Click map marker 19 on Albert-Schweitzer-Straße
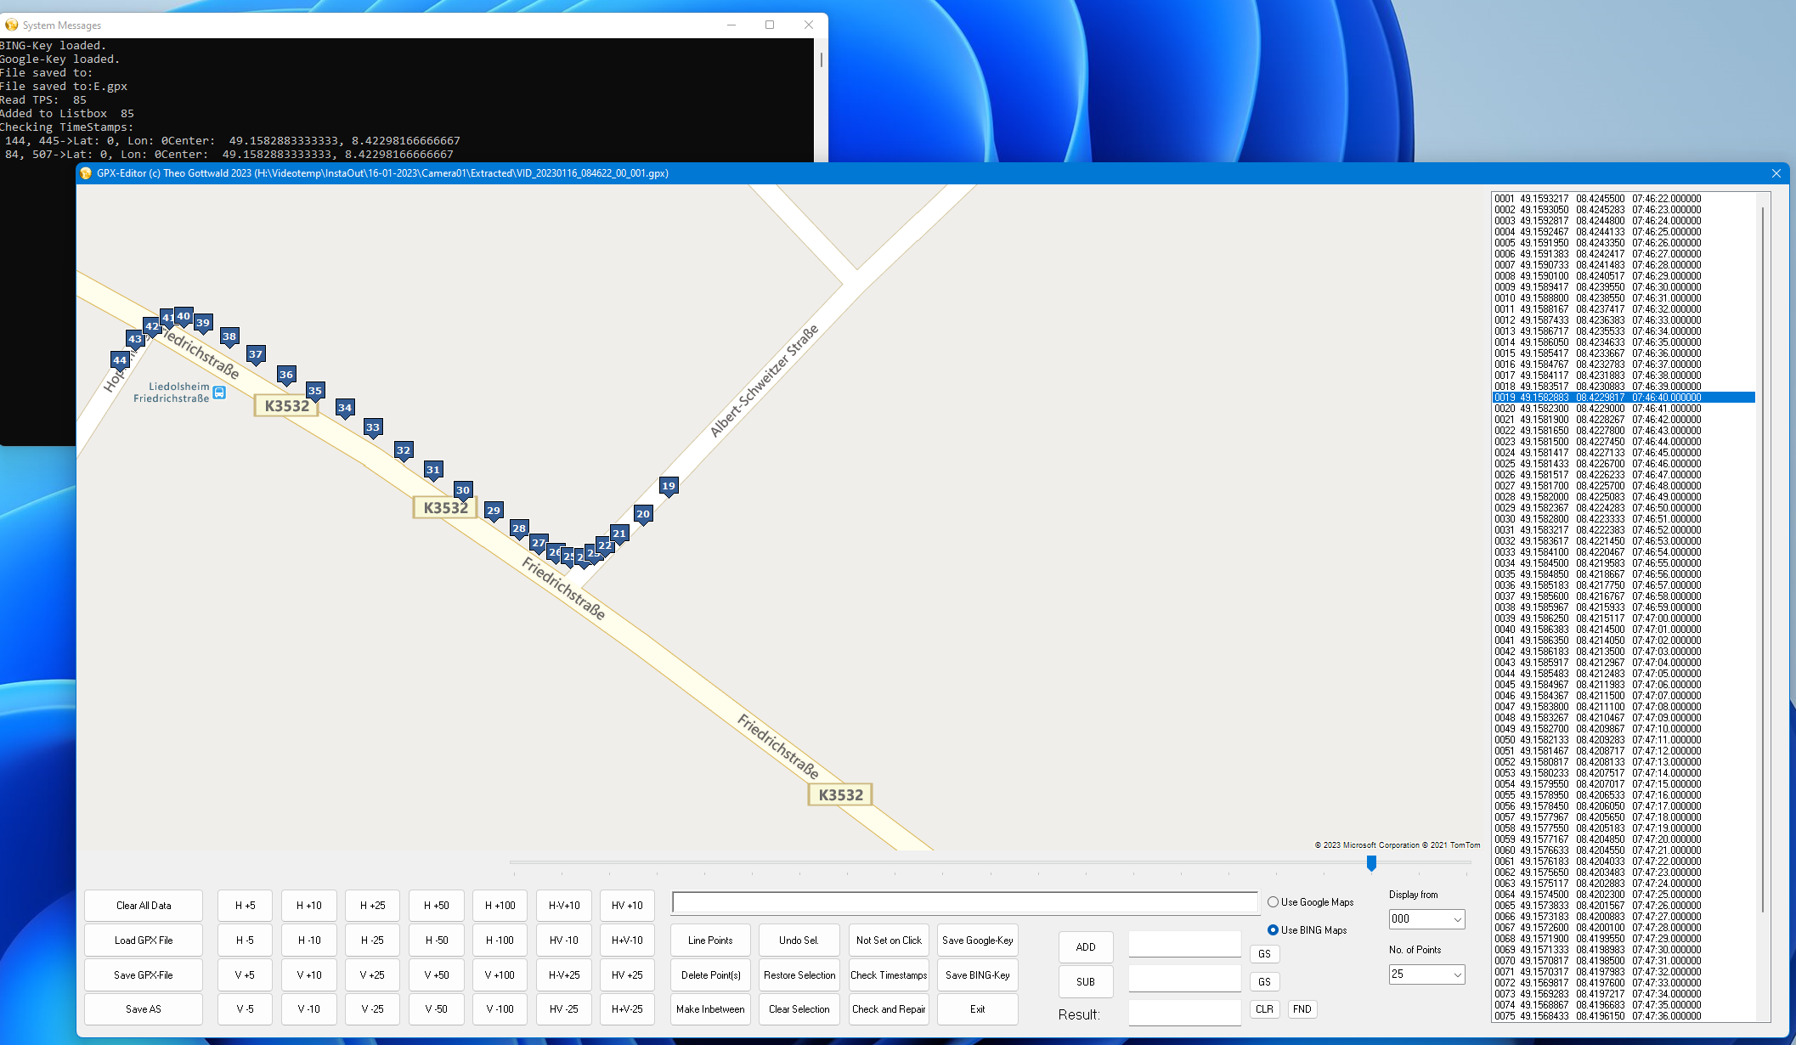1796x1045 pixels. point(668,485)
